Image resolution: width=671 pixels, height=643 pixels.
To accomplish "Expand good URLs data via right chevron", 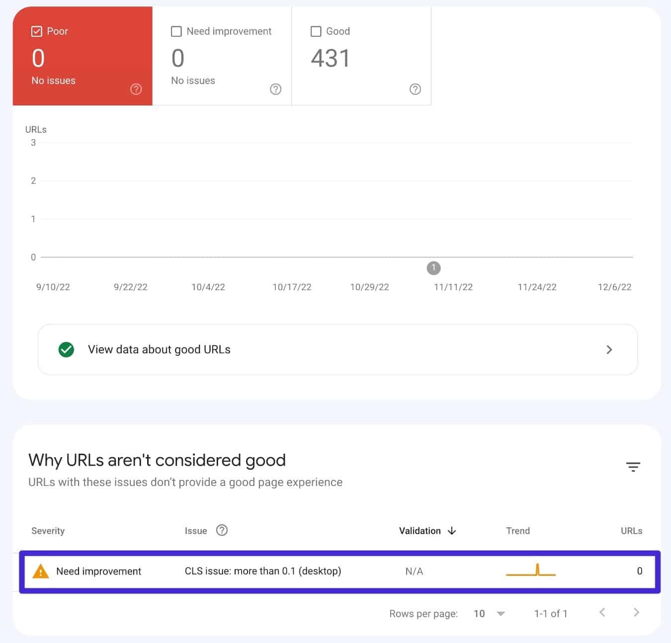I will pos(609,349).
